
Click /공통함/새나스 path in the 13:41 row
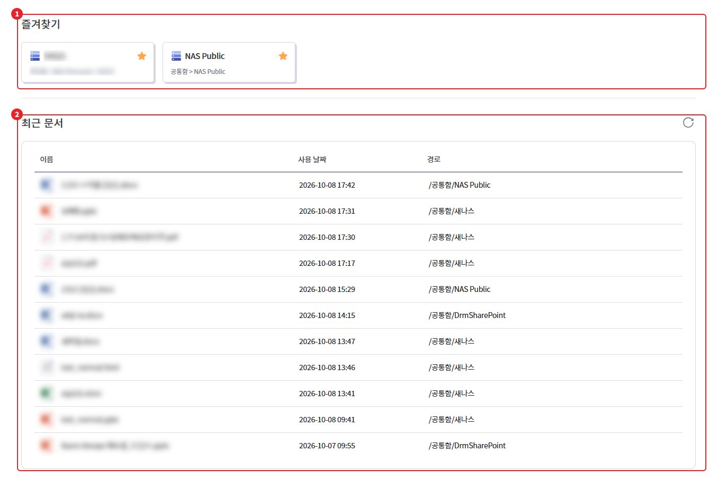[x=451, y=394]
